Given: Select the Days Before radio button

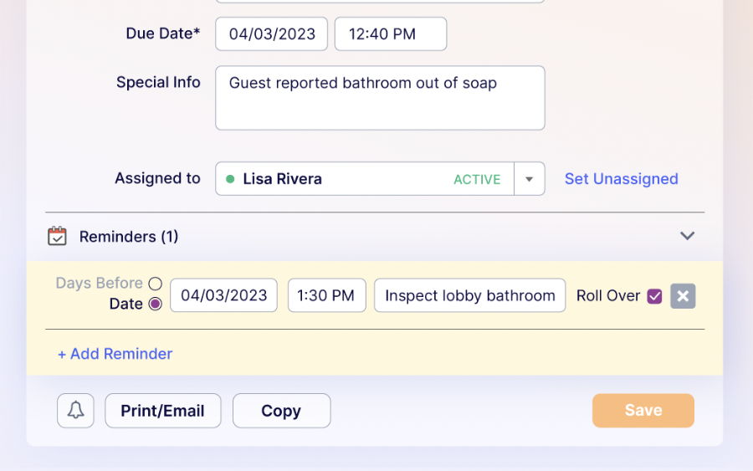Looking at the screenshot, I should pos(155,284).
